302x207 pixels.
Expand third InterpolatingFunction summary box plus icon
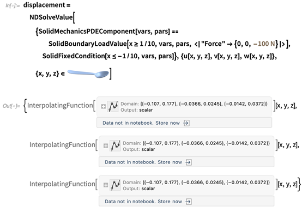(106, 185)
